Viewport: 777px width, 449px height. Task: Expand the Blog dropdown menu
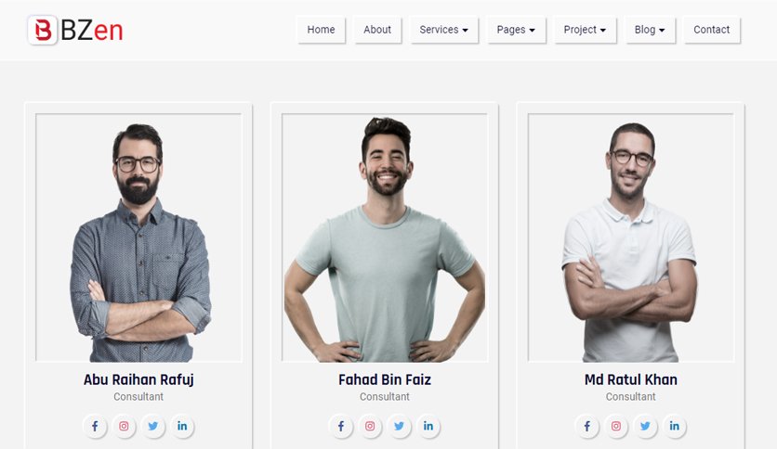[x=650, y=30]
